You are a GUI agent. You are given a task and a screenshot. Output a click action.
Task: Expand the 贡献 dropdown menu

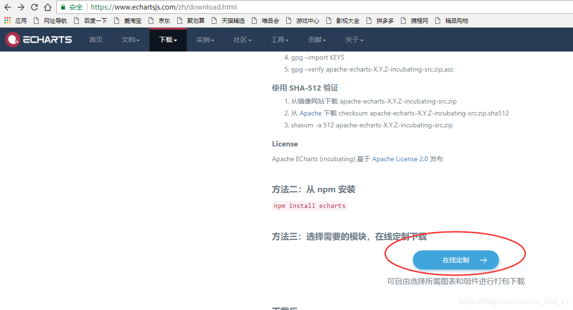pos(317,40)
